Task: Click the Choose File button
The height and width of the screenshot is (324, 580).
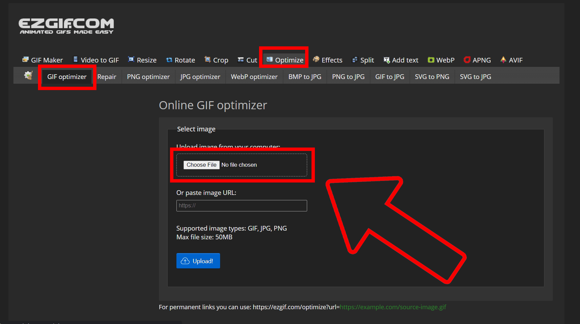Action: (x=201, y=165)
